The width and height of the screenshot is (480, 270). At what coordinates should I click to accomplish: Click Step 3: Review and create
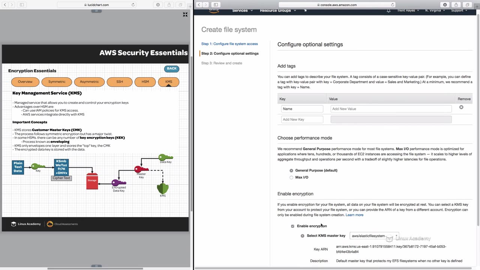coord(222,63)
